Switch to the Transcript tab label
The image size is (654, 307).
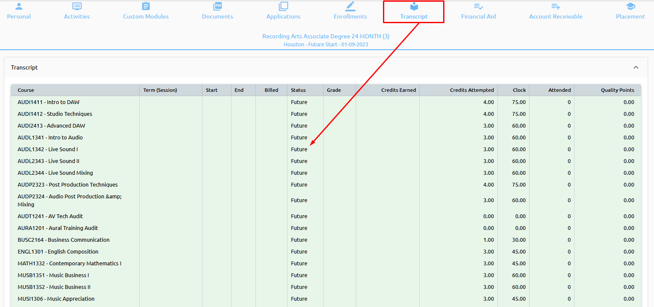(x=414, y=16)
